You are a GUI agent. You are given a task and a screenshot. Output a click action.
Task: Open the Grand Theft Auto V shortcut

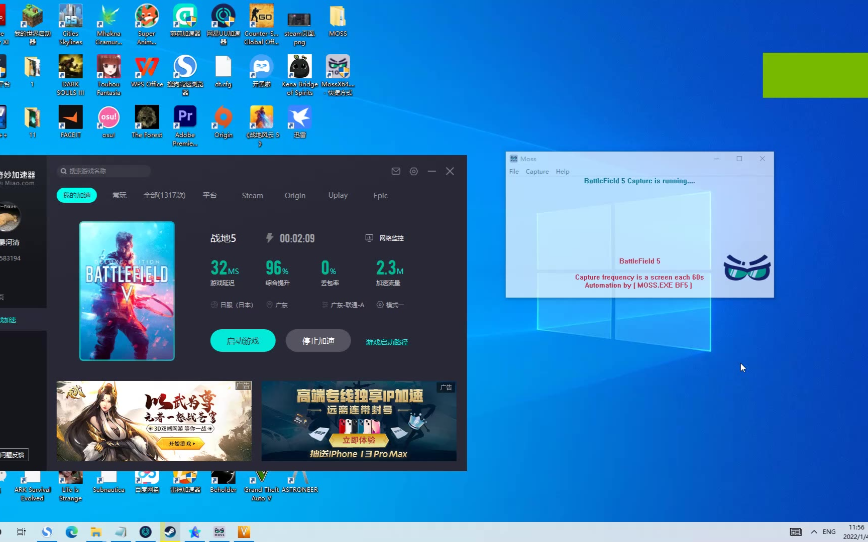261,486
